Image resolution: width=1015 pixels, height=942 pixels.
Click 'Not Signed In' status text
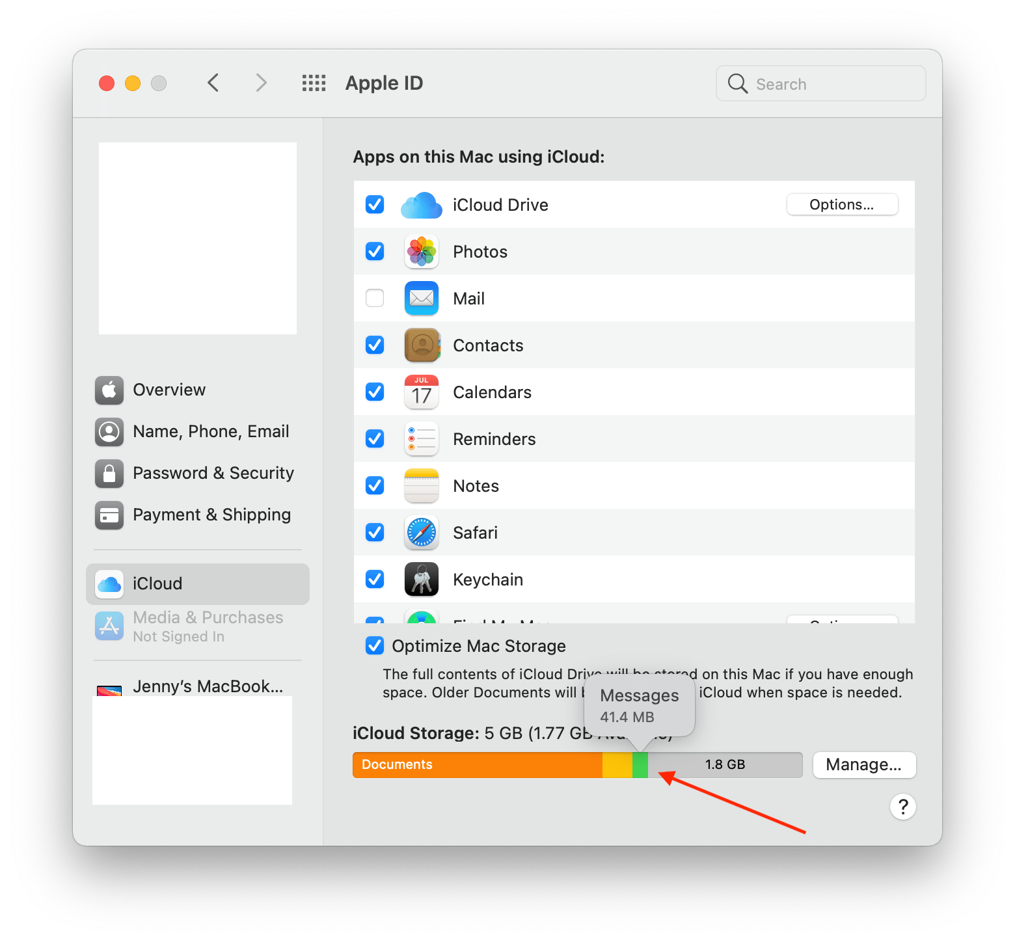178,637
